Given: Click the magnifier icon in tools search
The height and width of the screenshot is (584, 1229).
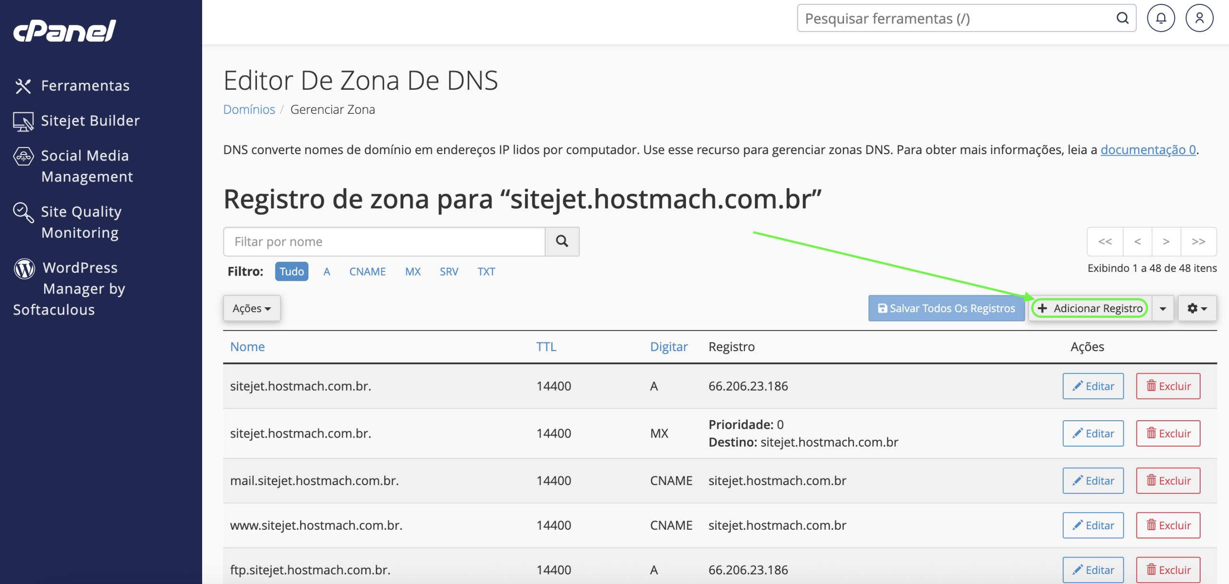Looking at the screenshot, I should click(1122, 18).
